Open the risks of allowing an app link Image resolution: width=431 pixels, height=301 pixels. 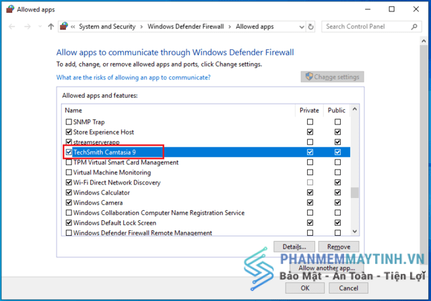click(133, 77)
